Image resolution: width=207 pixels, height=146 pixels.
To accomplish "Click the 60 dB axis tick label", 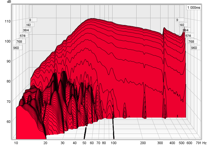I will [7, 122].
